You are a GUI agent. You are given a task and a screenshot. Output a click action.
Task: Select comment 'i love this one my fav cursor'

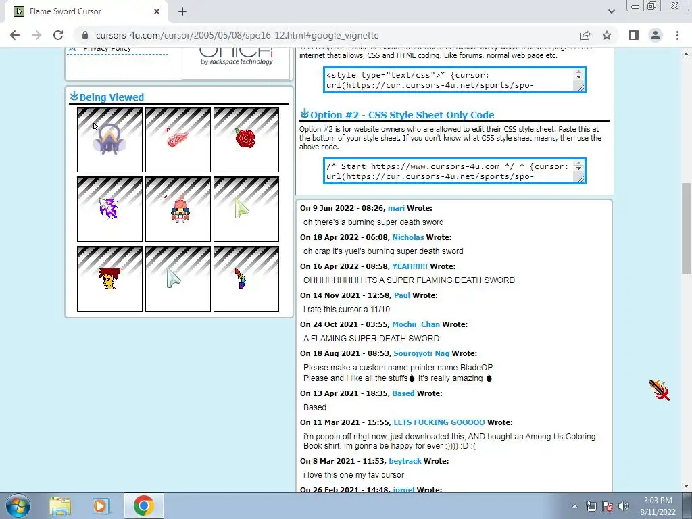click(353, 475)
